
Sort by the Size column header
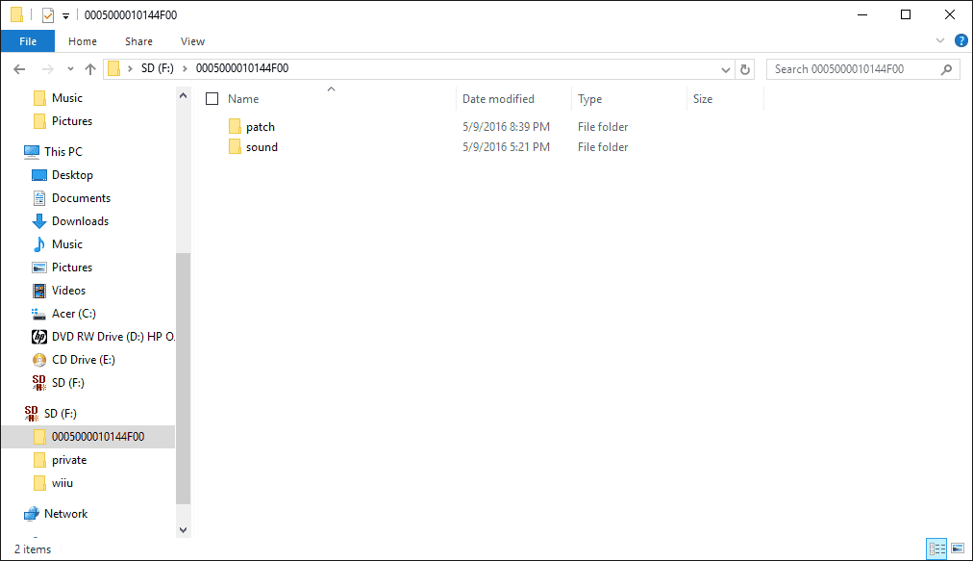pyautogui.click(x=703, y=99)
